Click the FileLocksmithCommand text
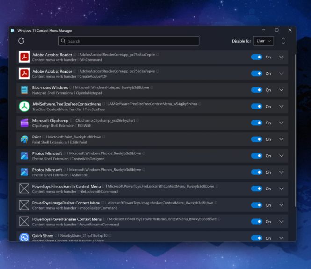Viewport: 311px width, 269px height. pos(98,192)
